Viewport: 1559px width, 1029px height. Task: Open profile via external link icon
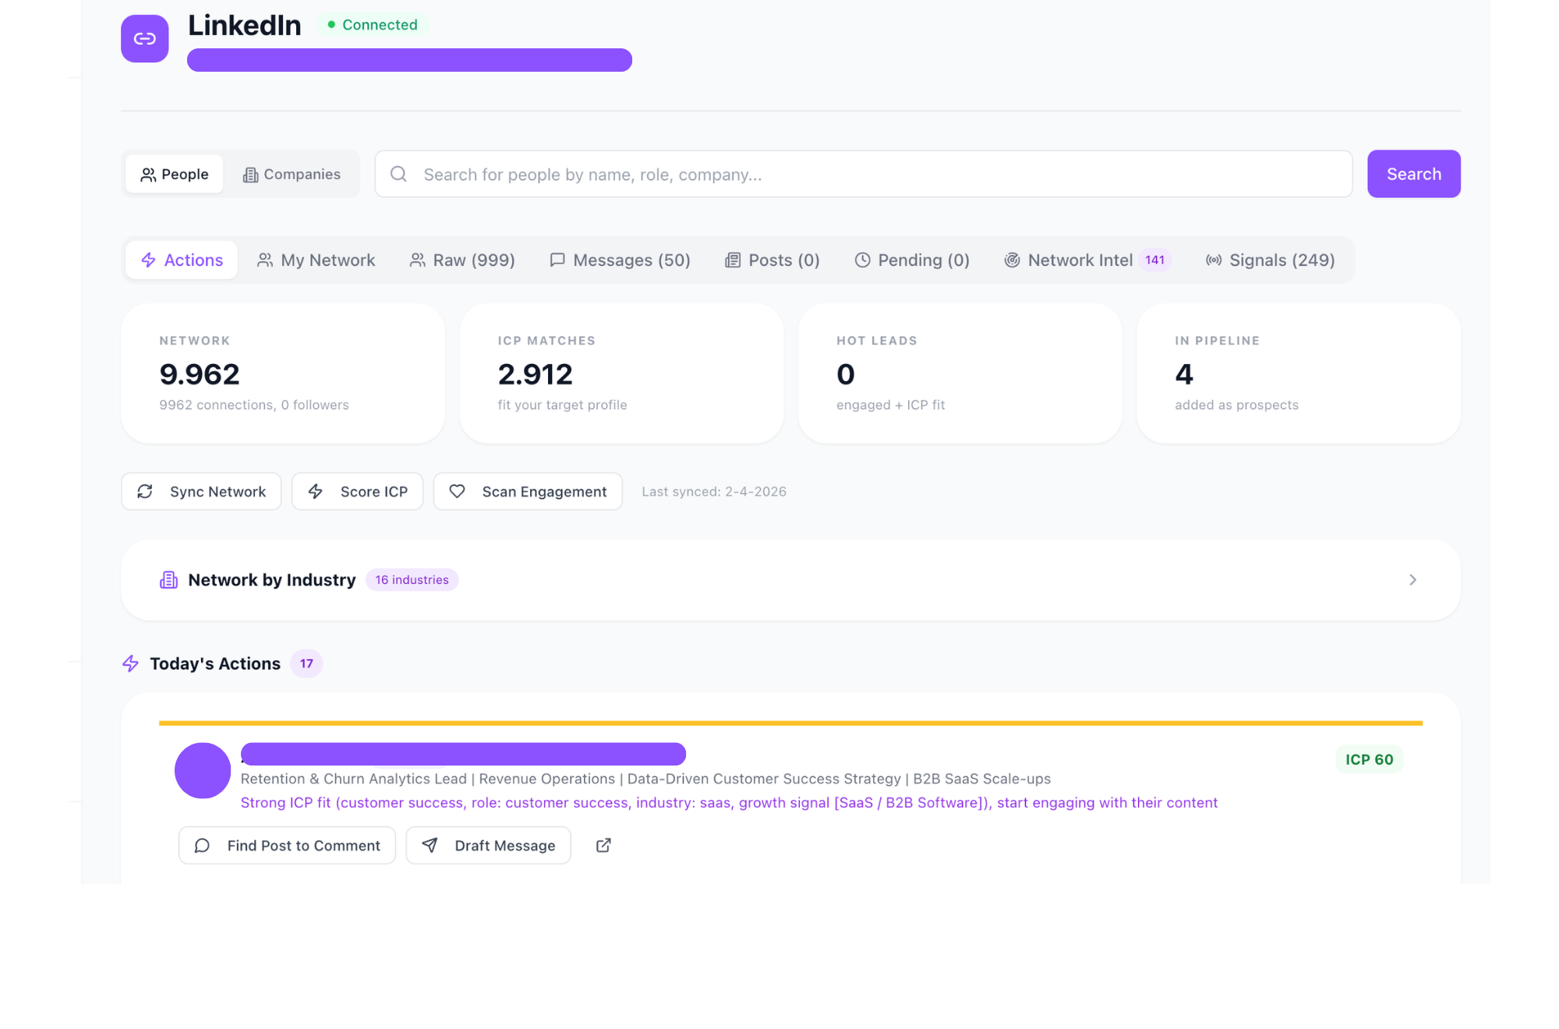(603, 845)
